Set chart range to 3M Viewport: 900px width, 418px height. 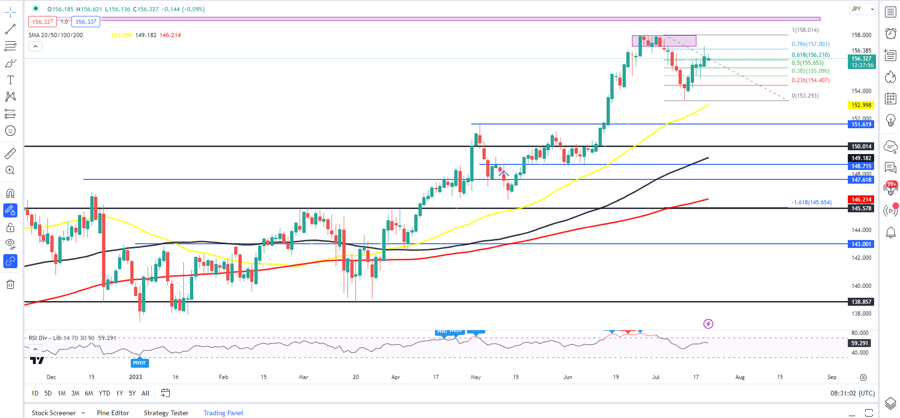click(x=75, y=393)
